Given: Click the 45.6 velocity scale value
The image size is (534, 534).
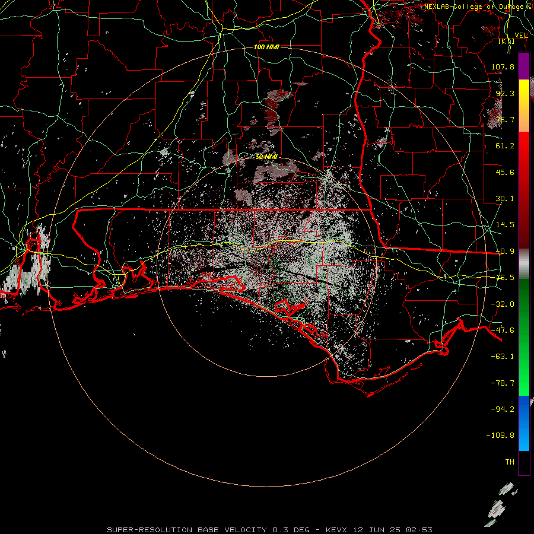Looking at the screenshot, I should click(505, 172).
